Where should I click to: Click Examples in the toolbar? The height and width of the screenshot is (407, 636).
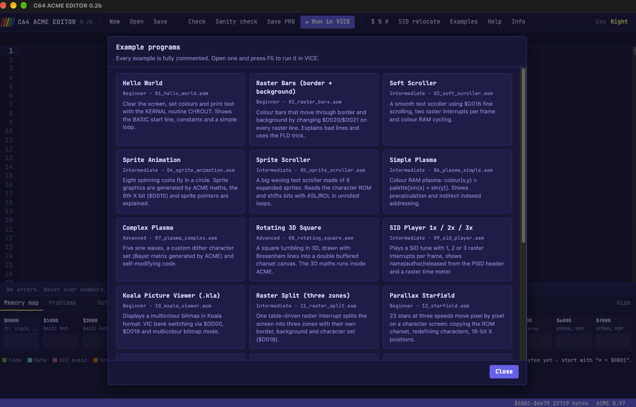[464, 22]
